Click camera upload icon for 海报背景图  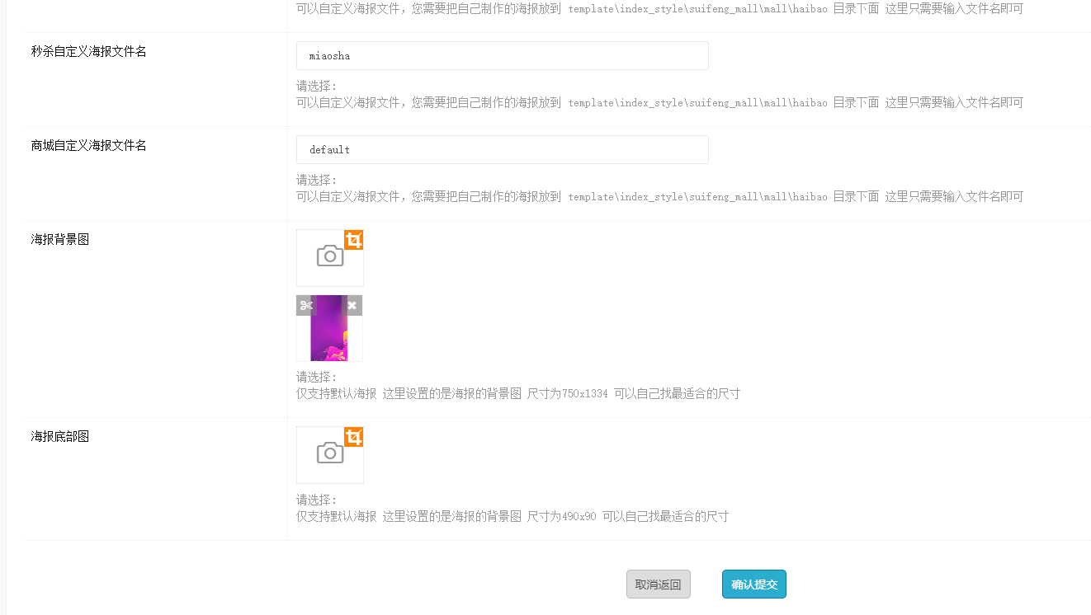pos(329,256)
